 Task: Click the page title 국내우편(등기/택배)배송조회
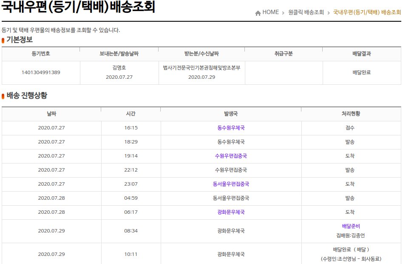click(x=79, y=8)
